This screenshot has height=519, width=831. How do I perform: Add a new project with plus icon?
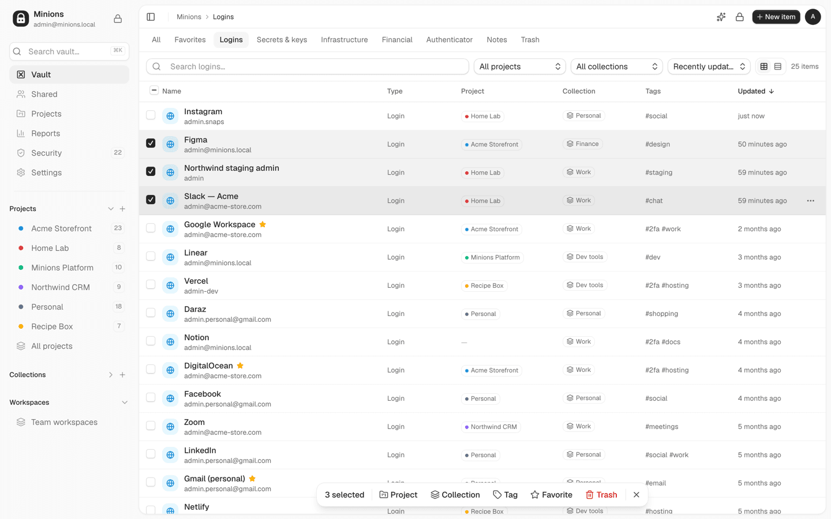click(x=122, y=209)
